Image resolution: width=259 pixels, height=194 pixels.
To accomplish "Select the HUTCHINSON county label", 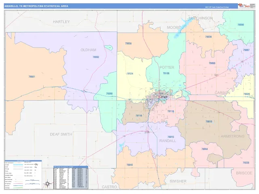I will click(x=201, y=18).
